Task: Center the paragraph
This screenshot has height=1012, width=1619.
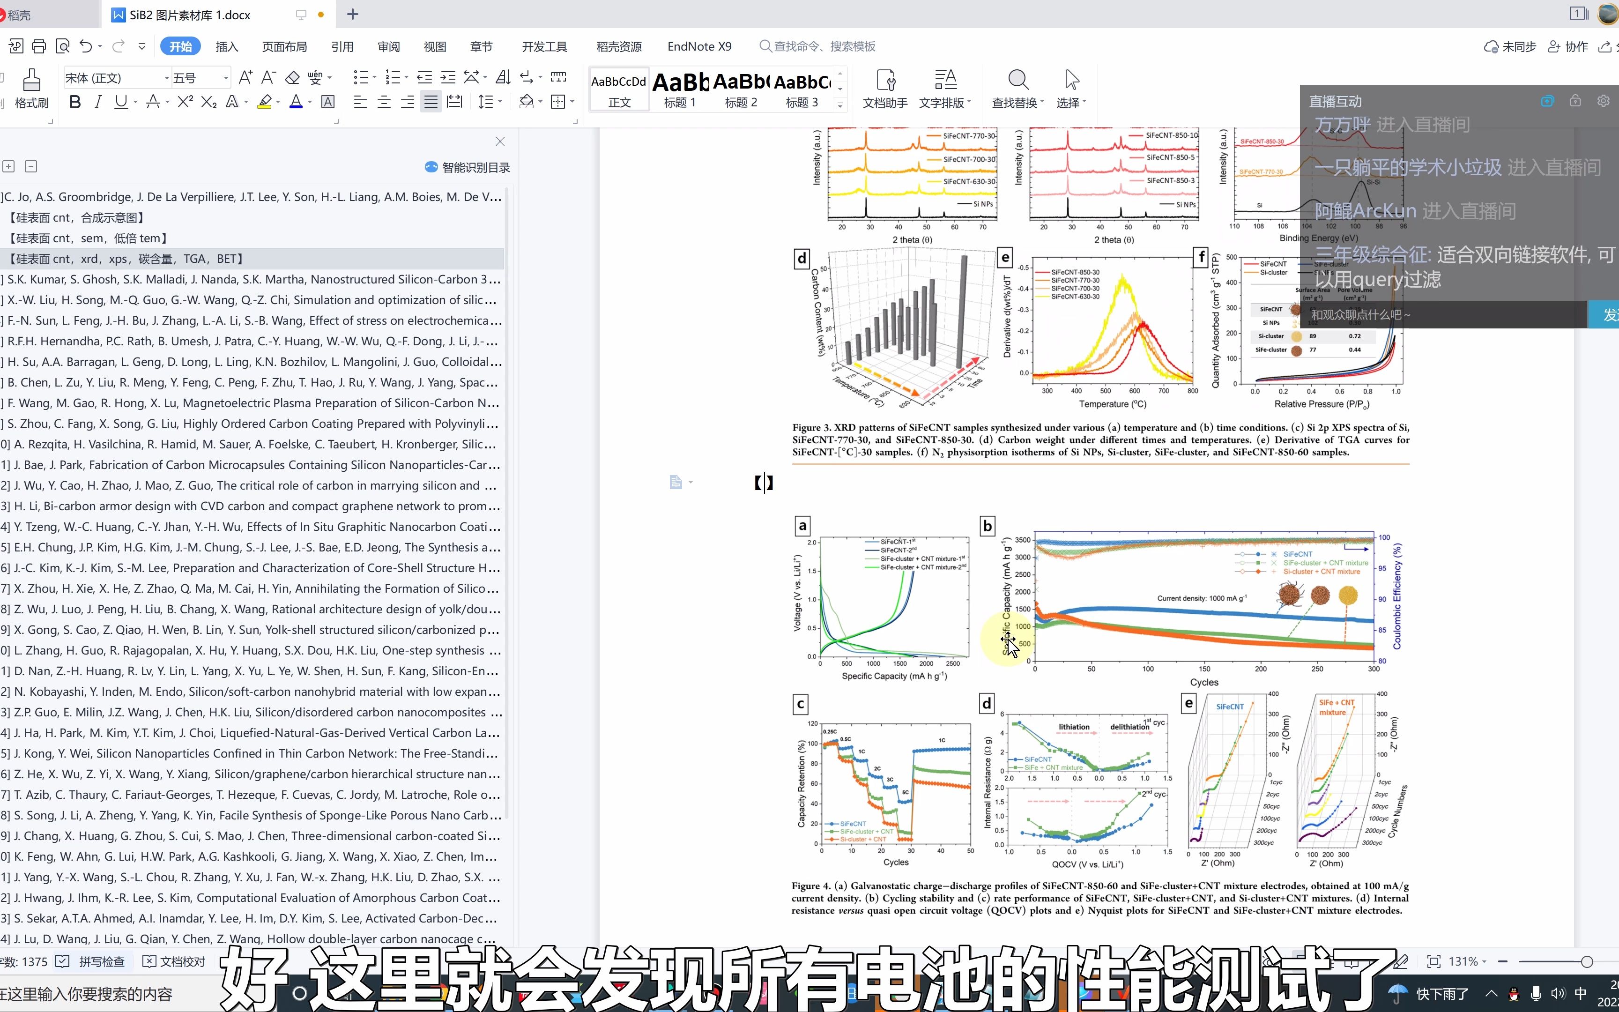Action: click(x=384, y=102)
